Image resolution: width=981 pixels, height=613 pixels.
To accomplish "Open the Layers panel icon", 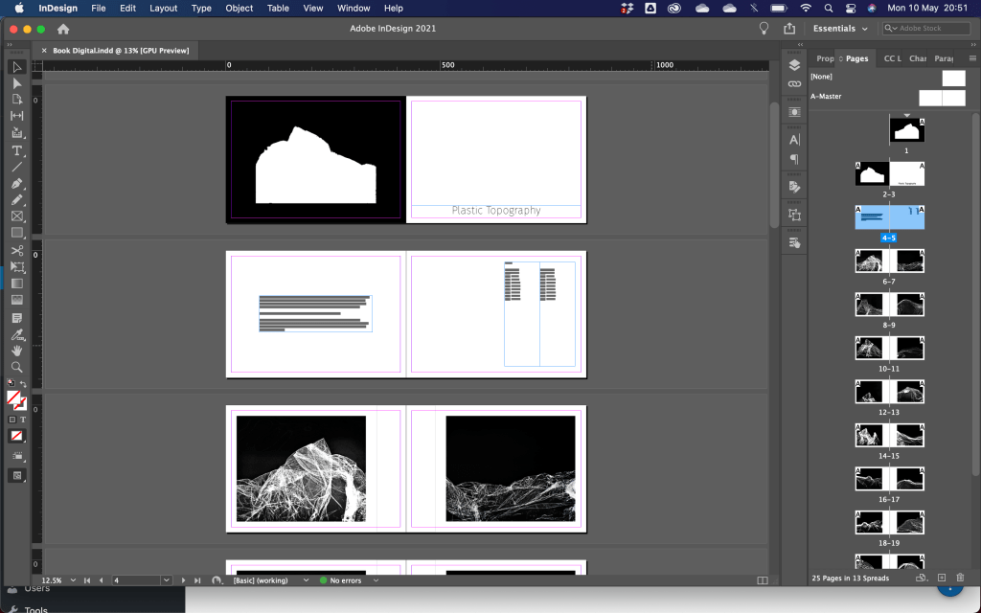I will tap(794, 65).
